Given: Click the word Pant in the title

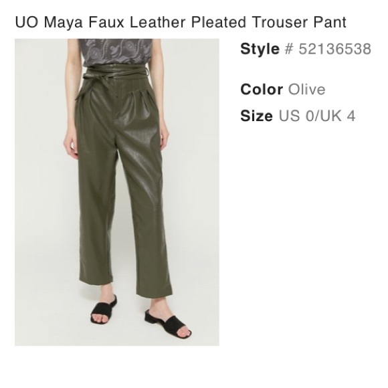Looking at the screenshot, I should [x=330, y=22].
